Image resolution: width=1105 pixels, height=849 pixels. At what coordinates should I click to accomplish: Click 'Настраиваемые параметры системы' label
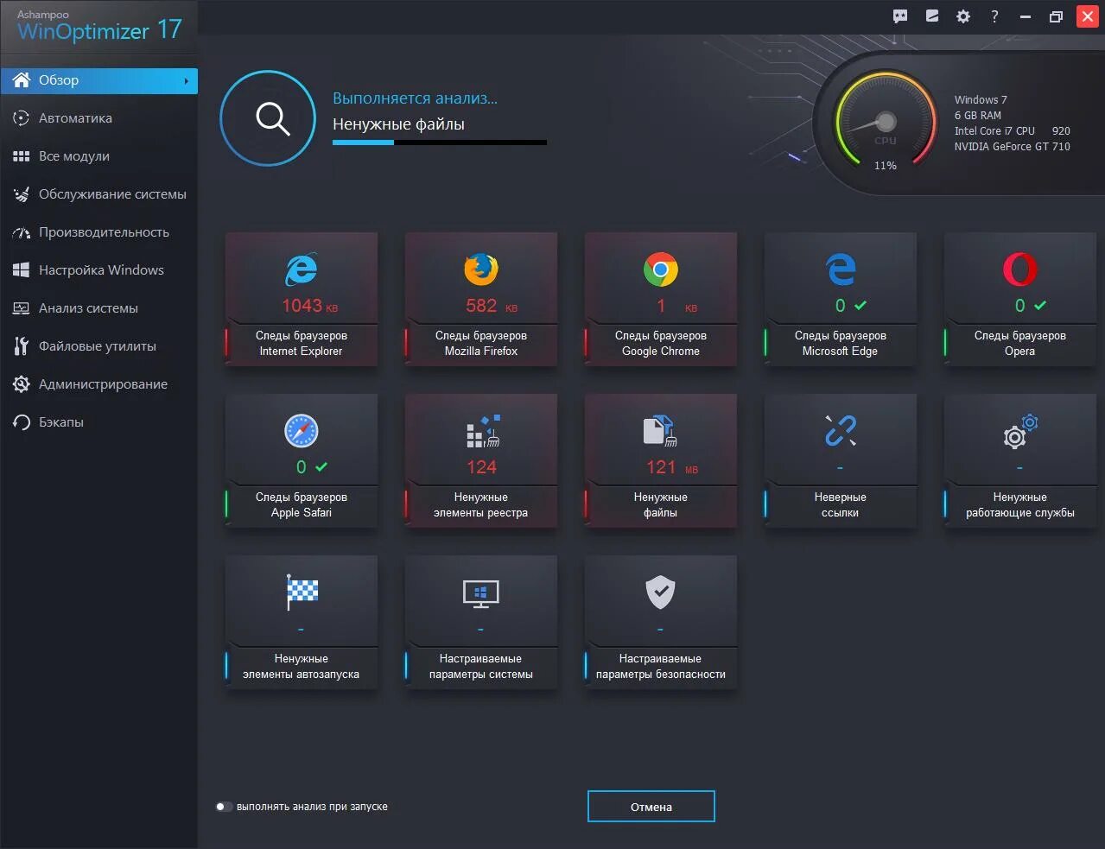coord(481,666)
